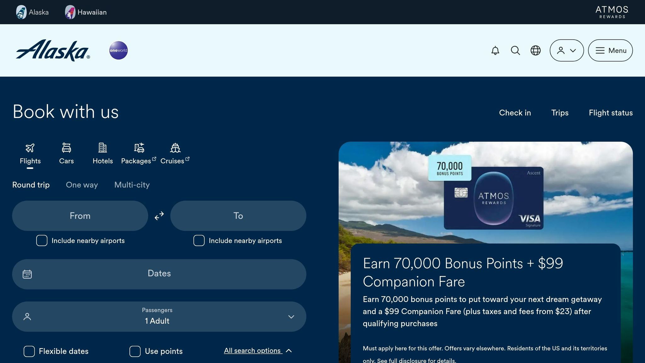Click the oneworld alliance badge

point(118,50)
